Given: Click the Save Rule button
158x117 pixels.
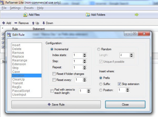Looking at the screenshot, I should point(56,104).
